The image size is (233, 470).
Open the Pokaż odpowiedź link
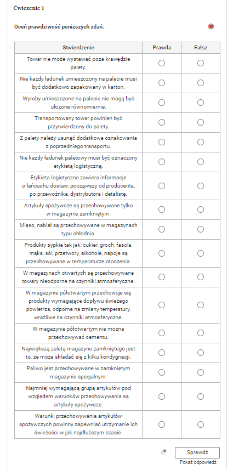coord(198,462)
